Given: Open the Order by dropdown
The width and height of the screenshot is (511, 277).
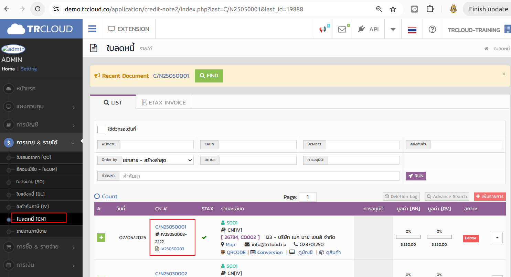Looking at the screenshot, I should click(x=157, y=160).
